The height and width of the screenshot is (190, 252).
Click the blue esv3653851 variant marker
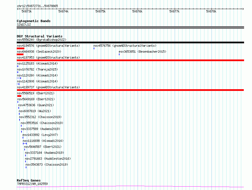[x=119, y=54]
